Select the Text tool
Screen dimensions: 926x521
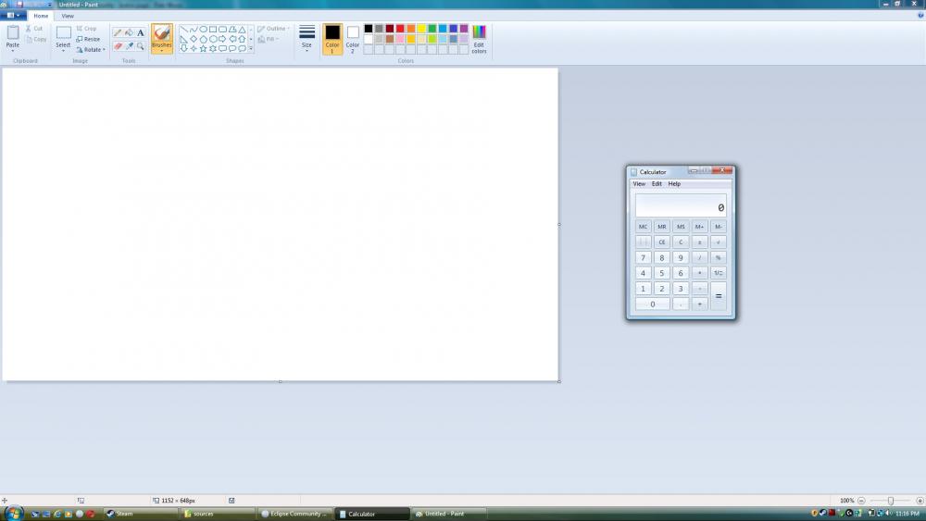[x=141, y=32]
